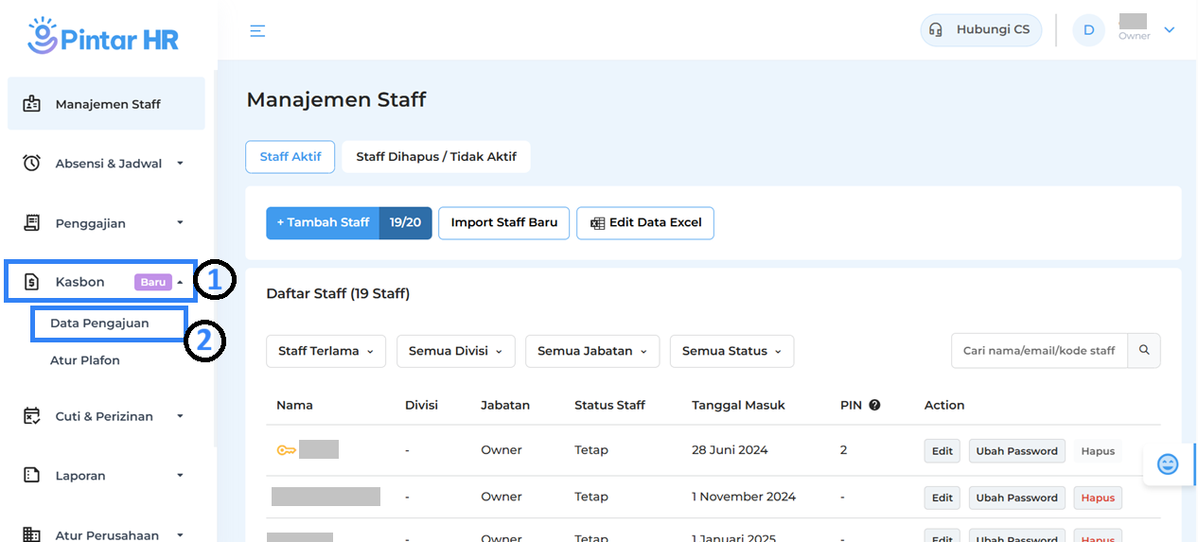Click the PIN help question mark icon
The height and width of the screenshot is (542, 1198).
(874, 405)
